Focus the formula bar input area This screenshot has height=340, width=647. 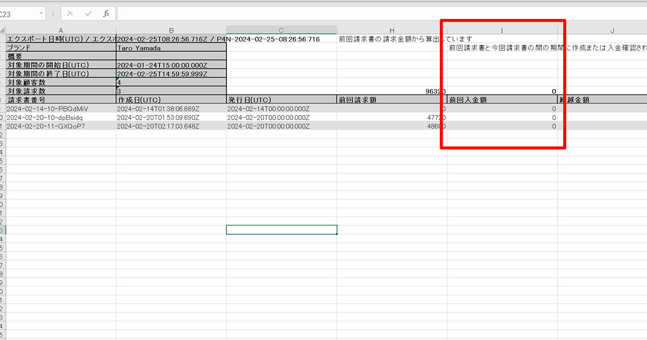coord(382,13)
